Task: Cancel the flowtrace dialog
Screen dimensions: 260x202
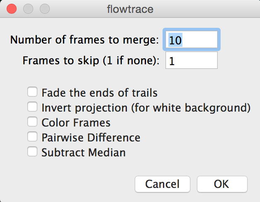Action: coord(163,184)
